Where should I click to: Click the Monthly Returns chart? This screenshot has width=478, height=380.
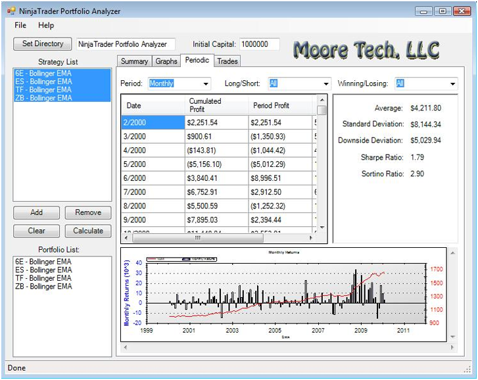[283, 295]
